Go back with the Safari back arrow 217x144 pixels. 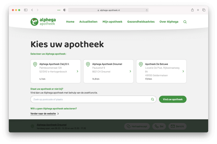(32, 10)
